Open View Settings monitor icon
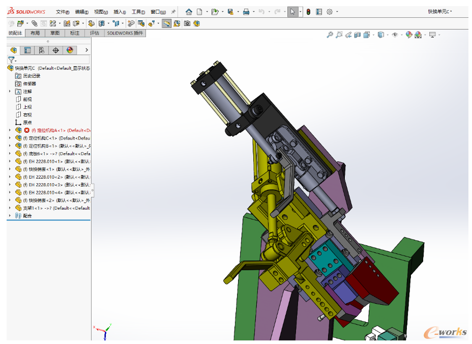 pyautogui.click(x=432, y=35)
